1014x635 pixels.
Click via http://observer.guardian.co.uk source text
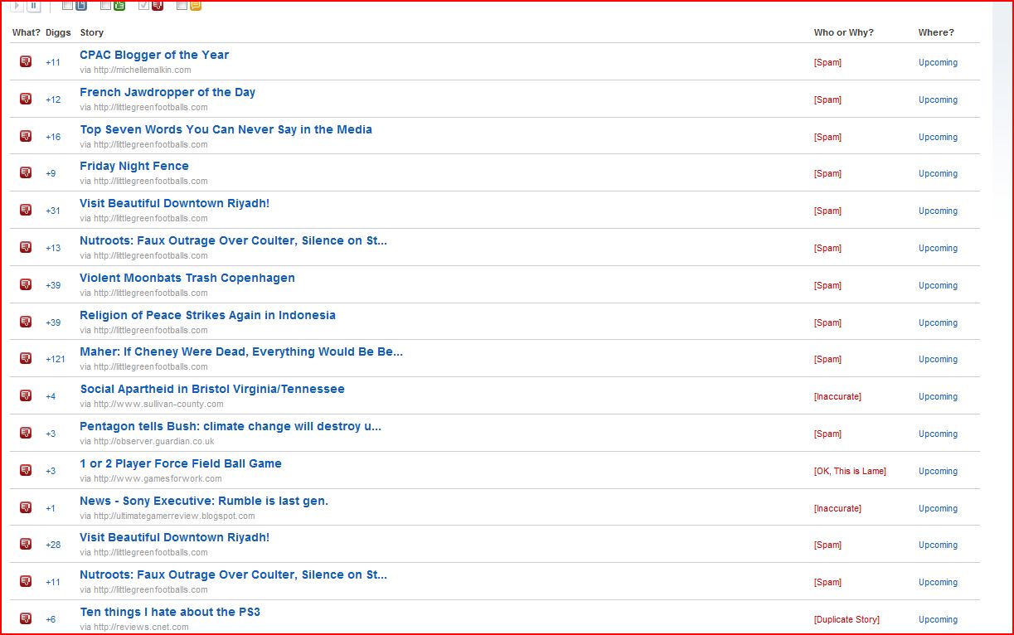pos(147,441)
